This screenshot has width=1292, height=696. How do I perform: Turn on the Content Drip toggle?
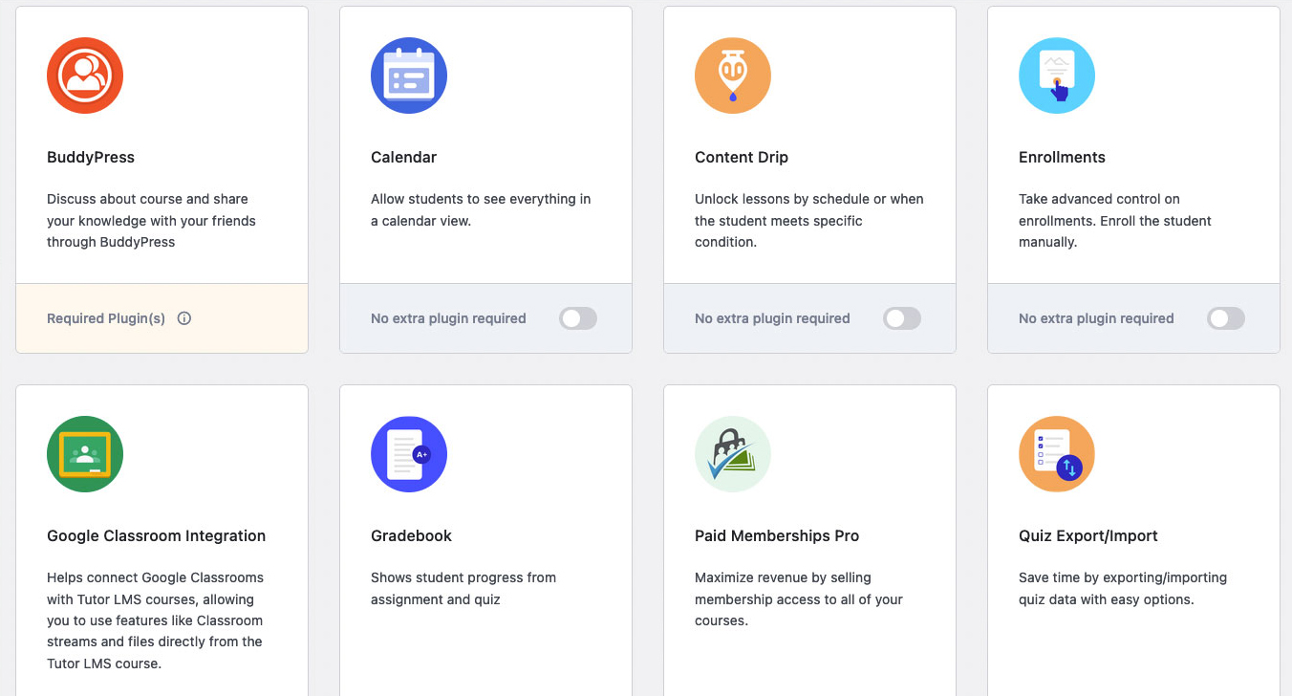pos(902,318)
